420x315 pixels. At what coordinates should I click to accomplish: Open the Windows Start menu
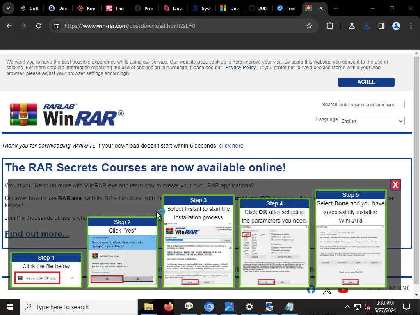tap(10, 307)
